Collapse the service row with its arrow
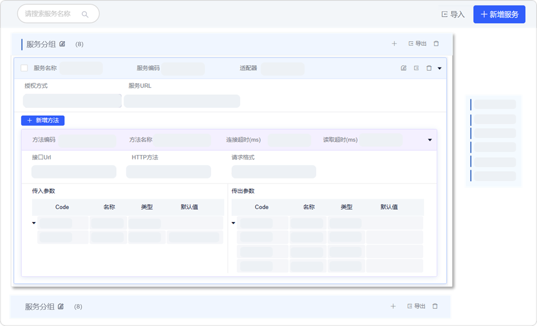Screen dimensions: 537x326 tap(440, 69)
